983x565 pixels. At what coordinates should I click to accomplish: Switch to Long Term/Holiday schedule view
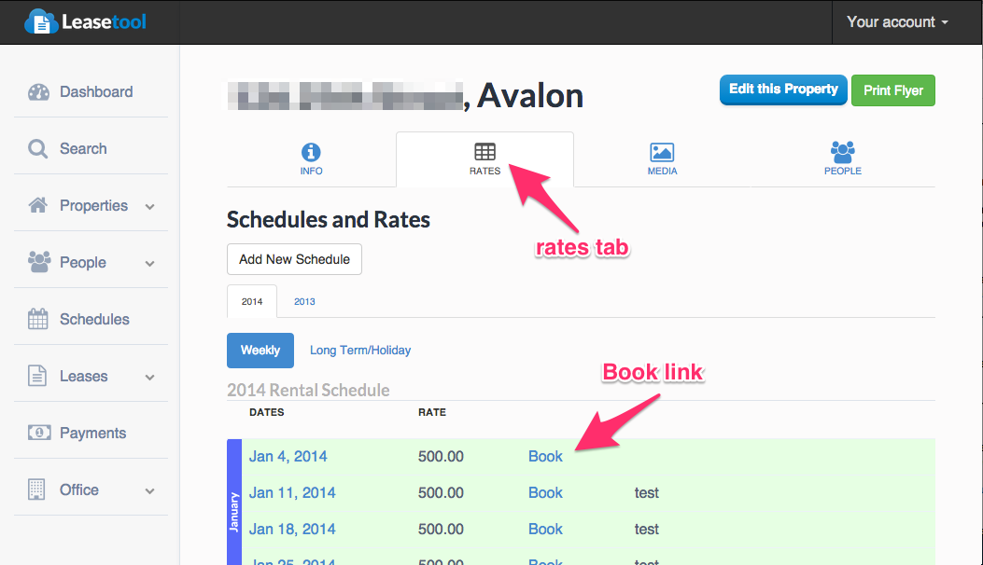[360, 351]
